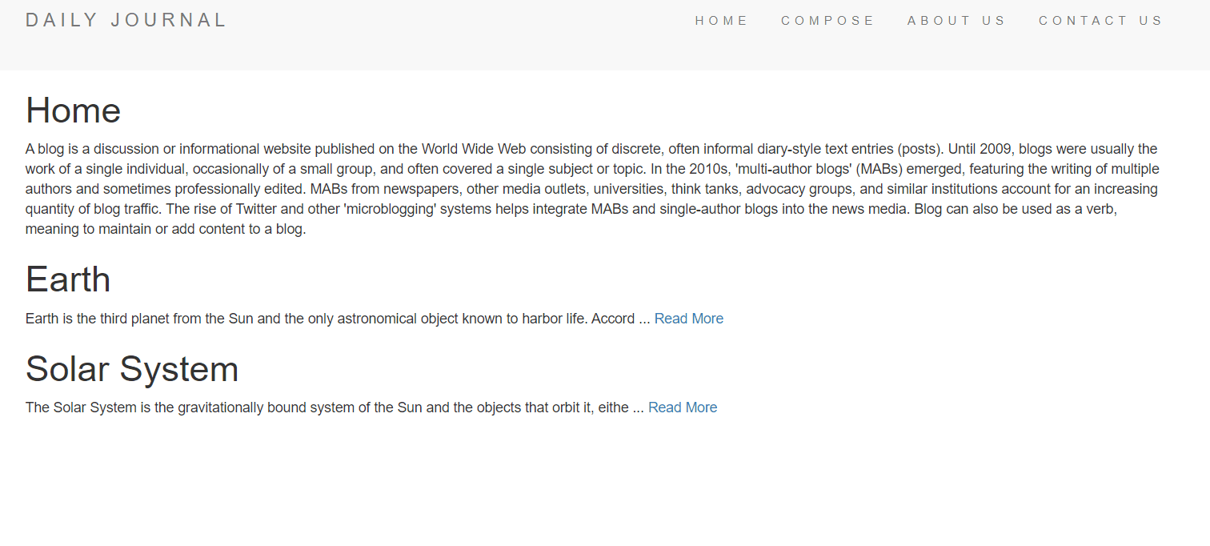Viewport: 1210px width, 546px height.
Task: Click the DAILY JOURNAL brand title
Action: coord(126,21)
